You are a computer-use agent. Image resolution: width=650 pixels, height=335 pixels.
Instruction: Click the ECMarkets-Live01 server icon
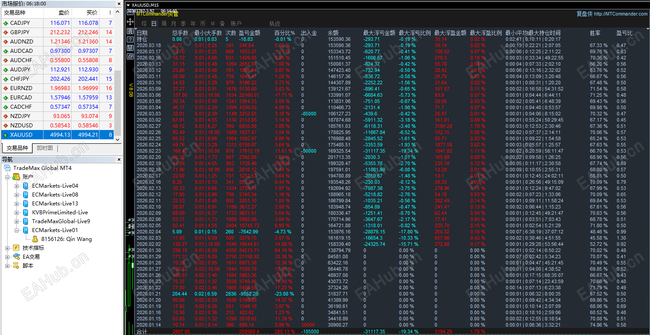(x=26, y=230)
